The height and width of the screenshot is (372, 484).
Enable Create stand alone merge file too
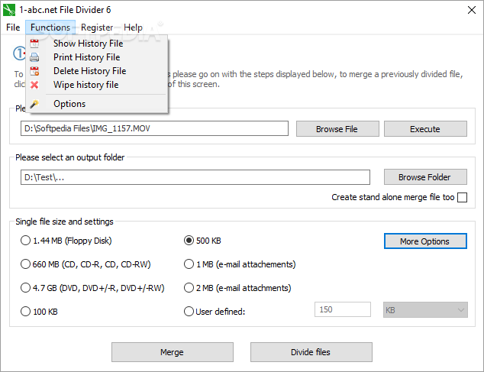[x=462, y=197]
